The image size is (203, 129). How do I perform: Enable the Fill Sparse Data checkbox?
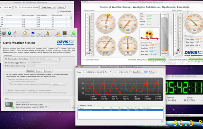coord(58,12)
